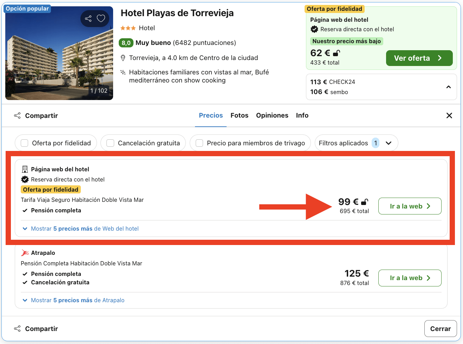Image resolution: width=463 pixels, height=344 pixels.
Task: Click the 106 € sembo price
Action: coord(329,92)
